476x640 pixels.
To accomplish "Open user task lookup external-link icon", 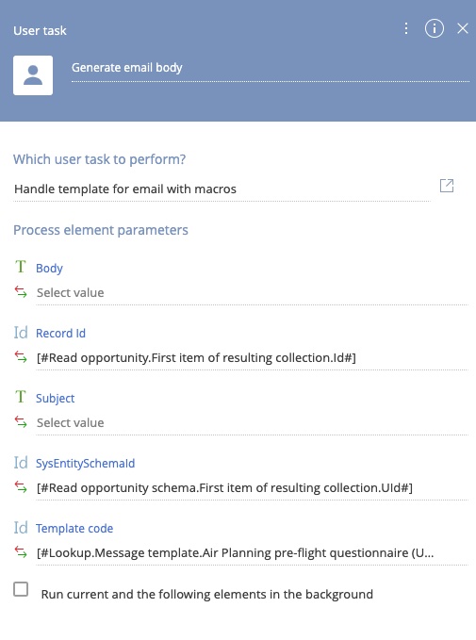I will (x=447, y=186).
